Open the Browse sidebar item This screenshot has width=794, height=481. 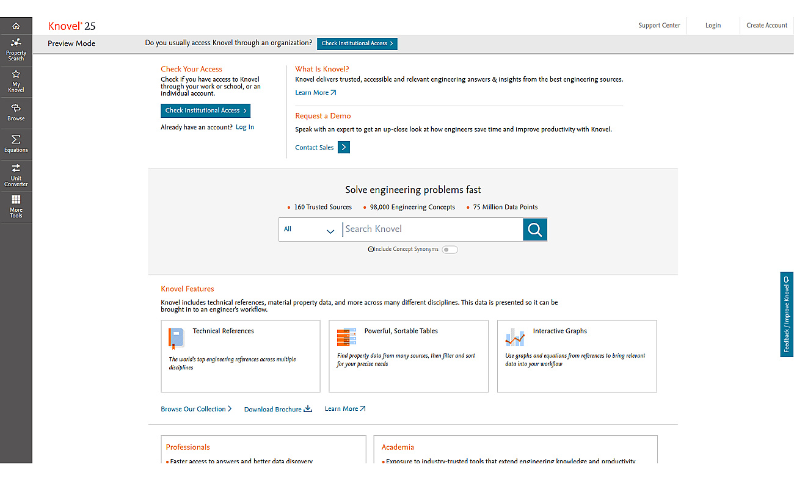16,112
